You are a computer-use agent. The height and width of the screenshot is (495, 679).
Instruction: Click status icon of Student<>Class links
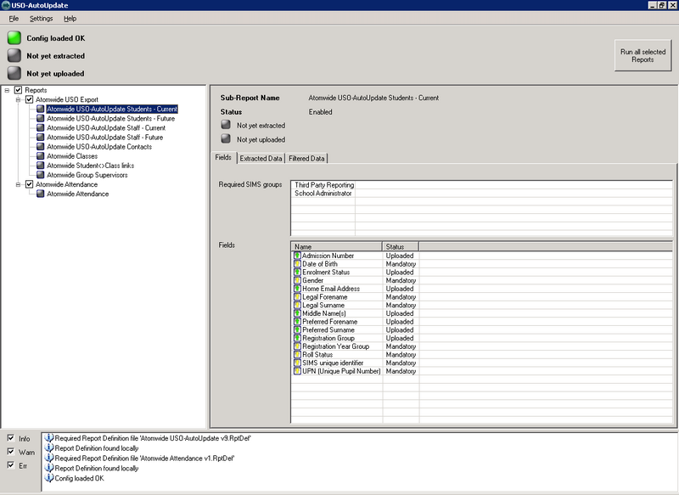coord(40,166)
